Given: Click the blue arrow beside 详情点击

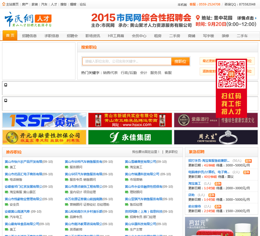Looking at the screenshot, I should click(256, 18).
